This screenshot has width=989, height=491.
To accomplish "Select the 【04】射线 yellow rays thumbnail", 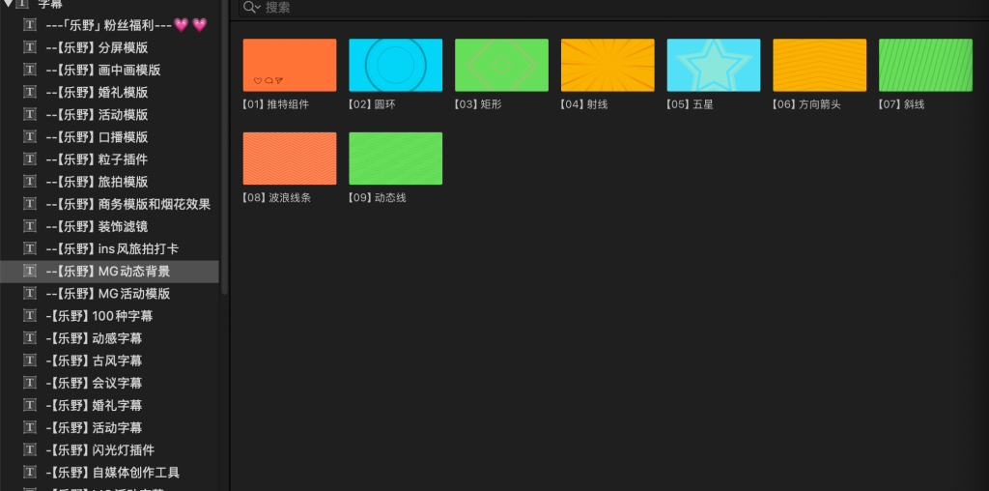I will click(608, 65).
